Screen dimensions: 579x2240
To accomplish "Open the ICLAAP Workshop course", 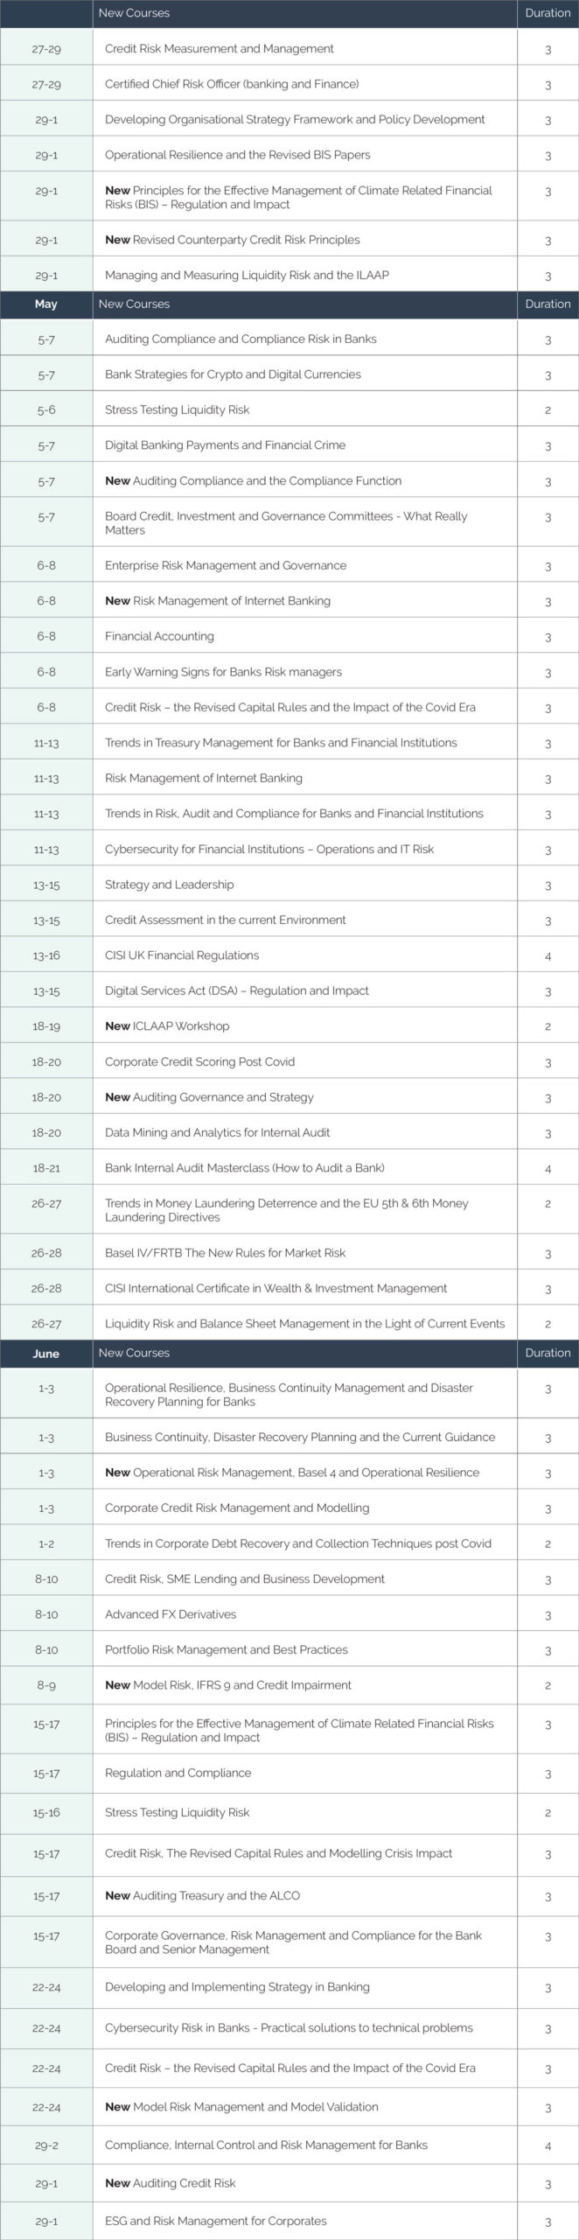I will pyautogui.click(x=167, y=1026).
